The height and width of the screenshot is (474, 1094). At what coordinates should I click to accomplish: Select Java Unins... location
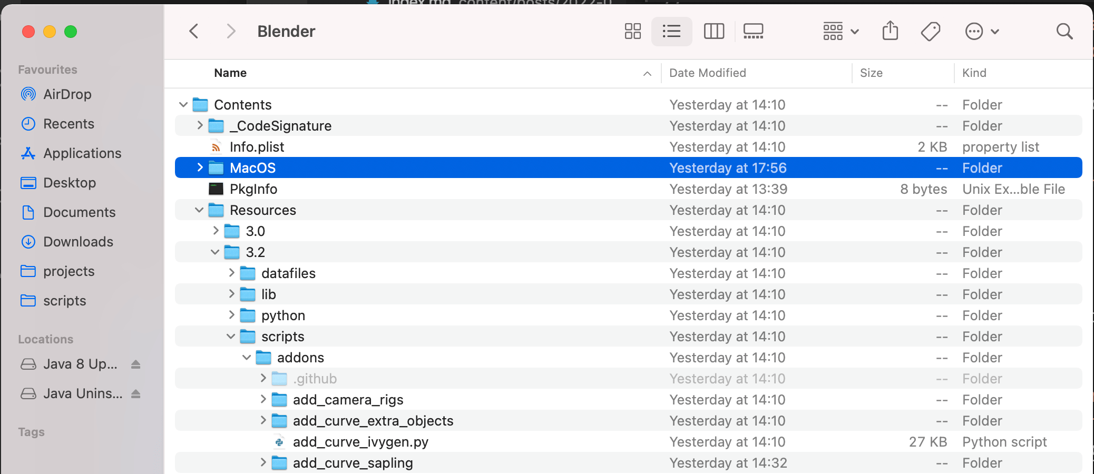point(83,393)
